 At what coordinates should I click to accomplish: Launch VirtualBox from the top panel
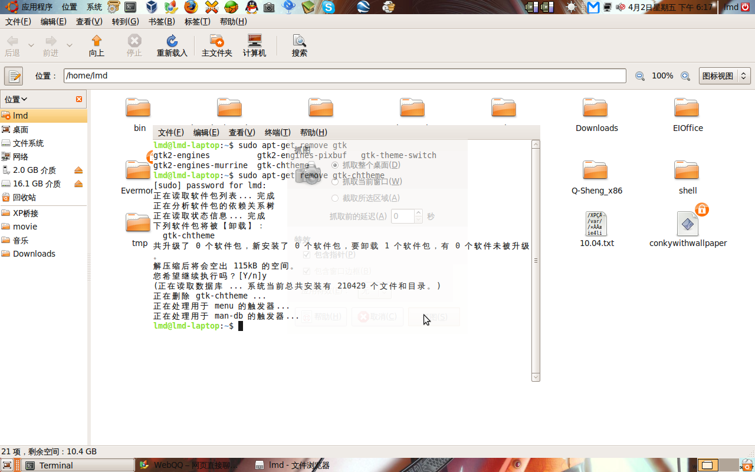coord(152,7)
